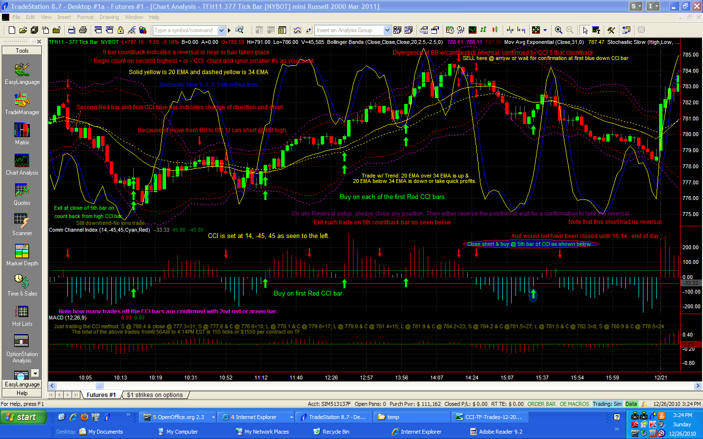This screenshot has width=703, height=439.
Task: Click the Type a symbol/command input field
Action: (x=186, y=30)
